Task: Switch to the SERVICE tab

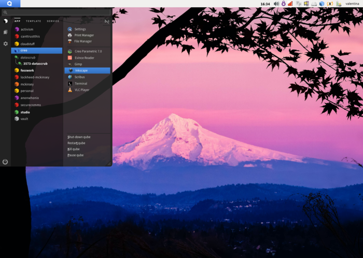Action: (x=53, y=21)
